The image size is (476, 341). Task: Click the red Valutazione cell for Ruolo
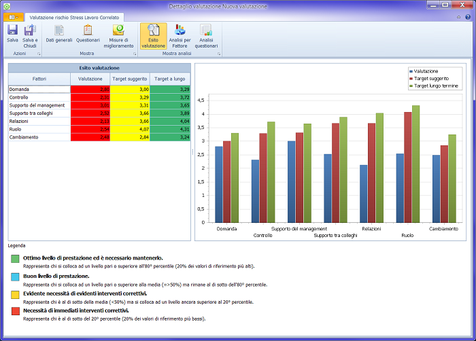click(90, 128)
